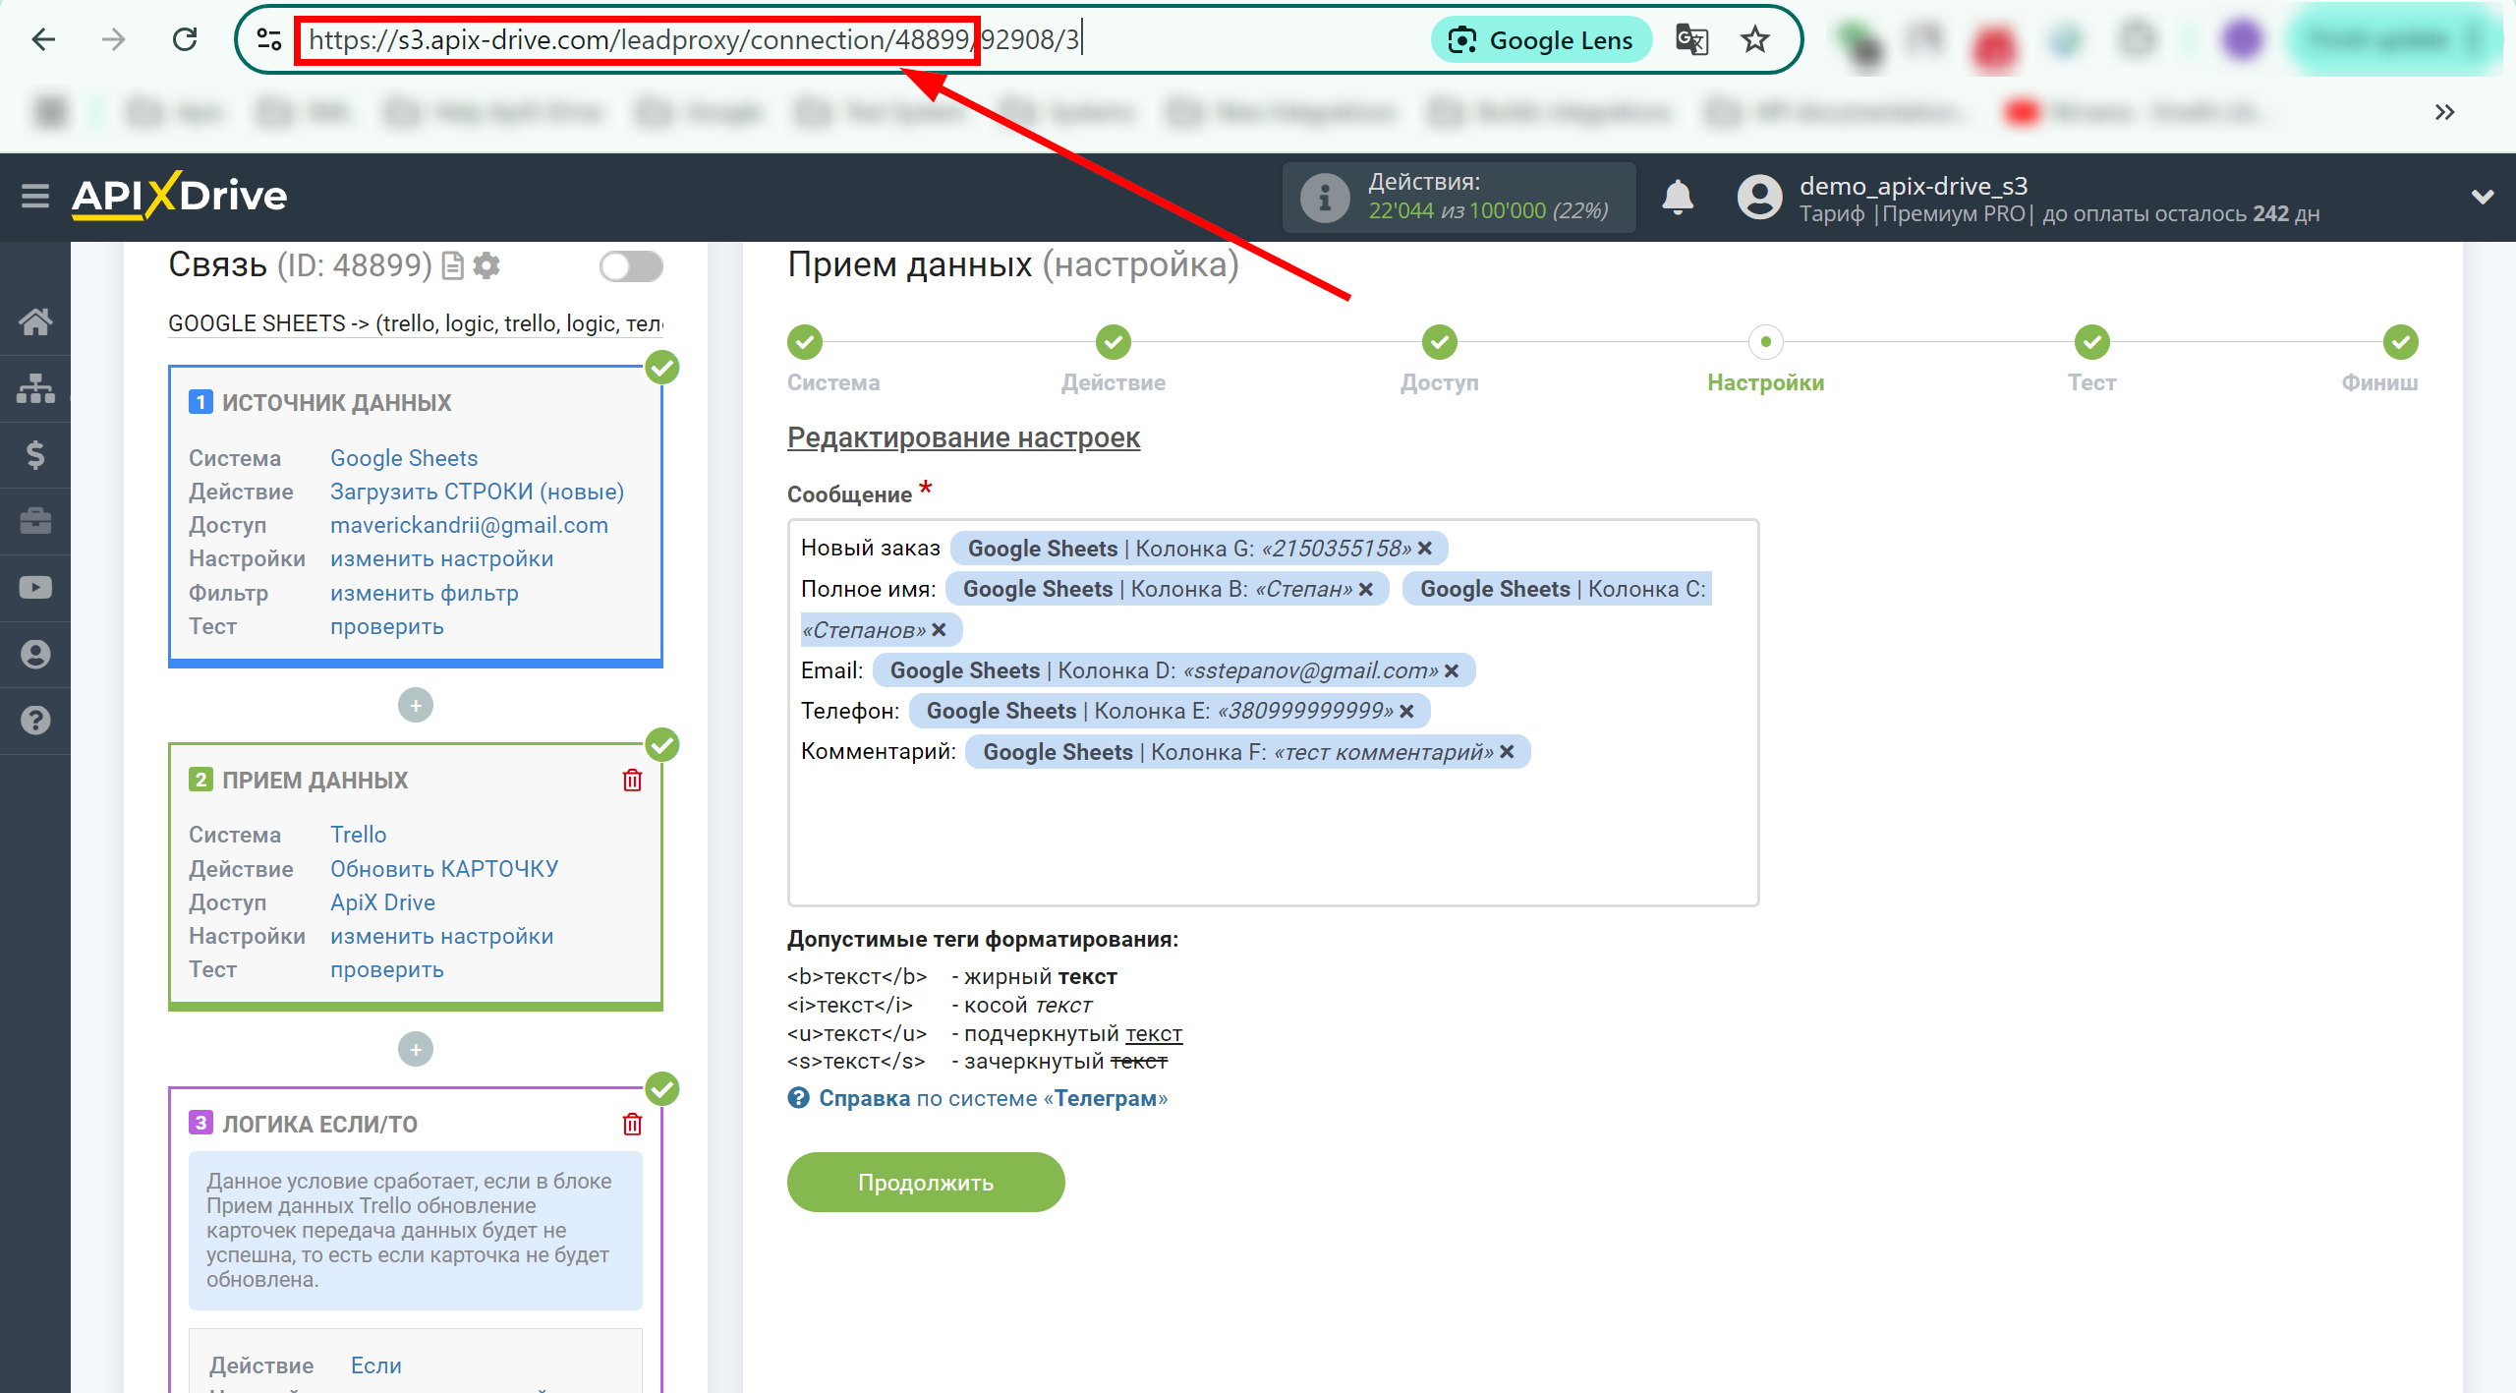Click the Google Lens button
The width and height of the screenshot is (2516, 1393).
pos(1541,40)
